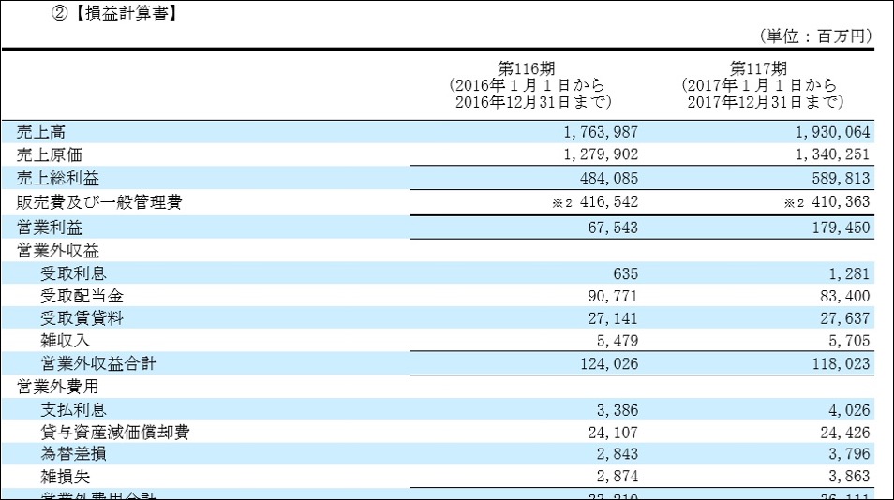Select the unit note 単位：百万円
894x500 pixels.
[816, 37]
